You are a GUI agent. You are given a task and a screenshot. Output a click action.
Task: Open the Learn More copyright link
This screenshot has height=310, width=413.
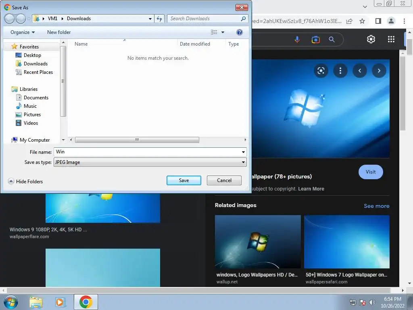311,189
